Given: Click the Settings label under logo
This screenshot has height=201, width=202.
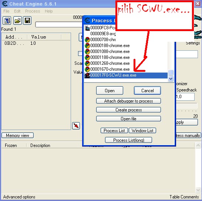Looking at the screenshot, I should pyautogui.click(x=193, y=43).
